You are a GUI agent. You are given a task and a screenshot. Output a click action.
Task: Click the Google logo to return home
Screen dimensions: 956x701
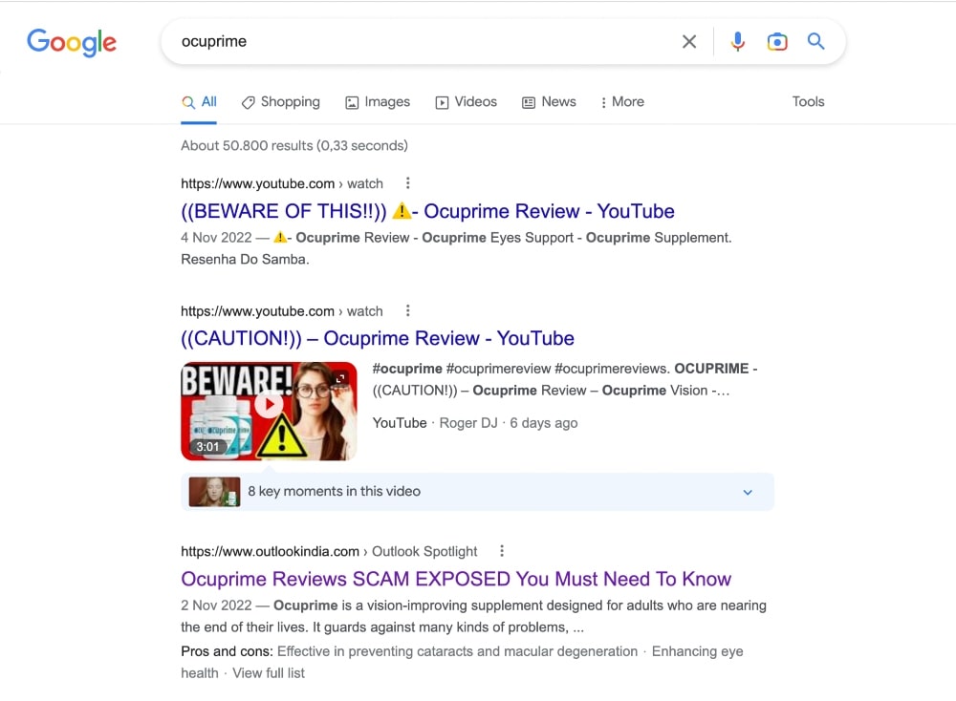coord(71,42)
